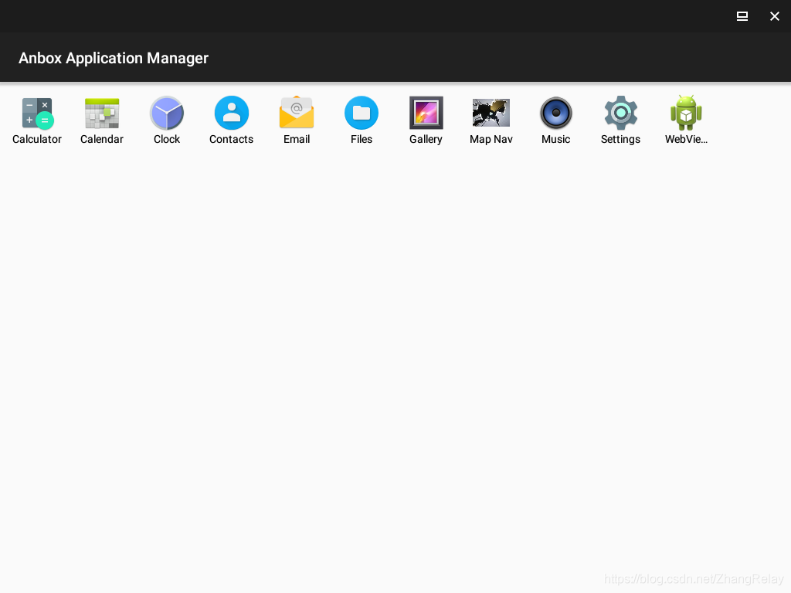Open the Files app icon

[362, 113]
